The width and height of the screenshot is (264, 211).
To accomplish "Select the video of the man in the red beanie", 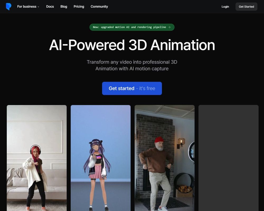I will pyautogui.click(x=164, y=158).
